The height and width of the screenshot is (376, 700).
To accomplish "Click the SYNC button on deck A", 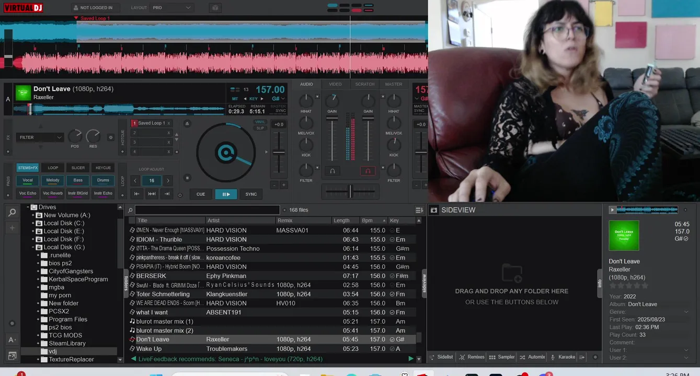I will (251, 194).
